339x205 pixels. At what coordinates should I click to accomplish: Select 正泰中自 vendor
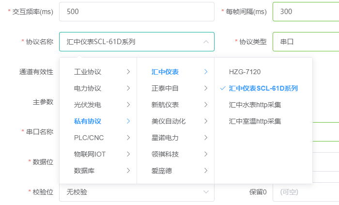[175, 88]
